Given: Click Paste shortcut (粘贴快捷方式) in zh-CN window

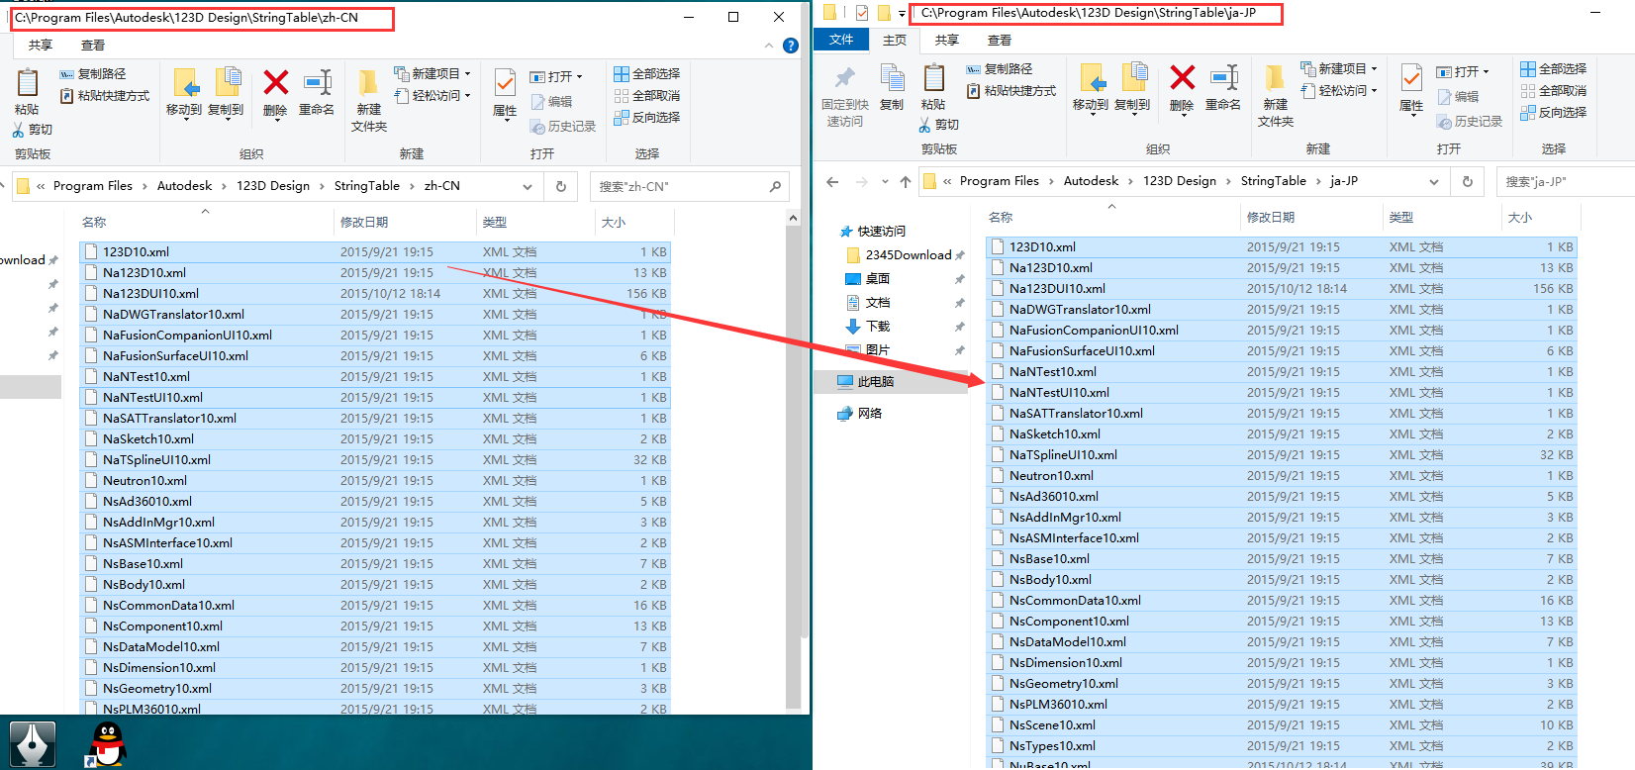Looking at the screenshot, I should click(x=105, y=96).
